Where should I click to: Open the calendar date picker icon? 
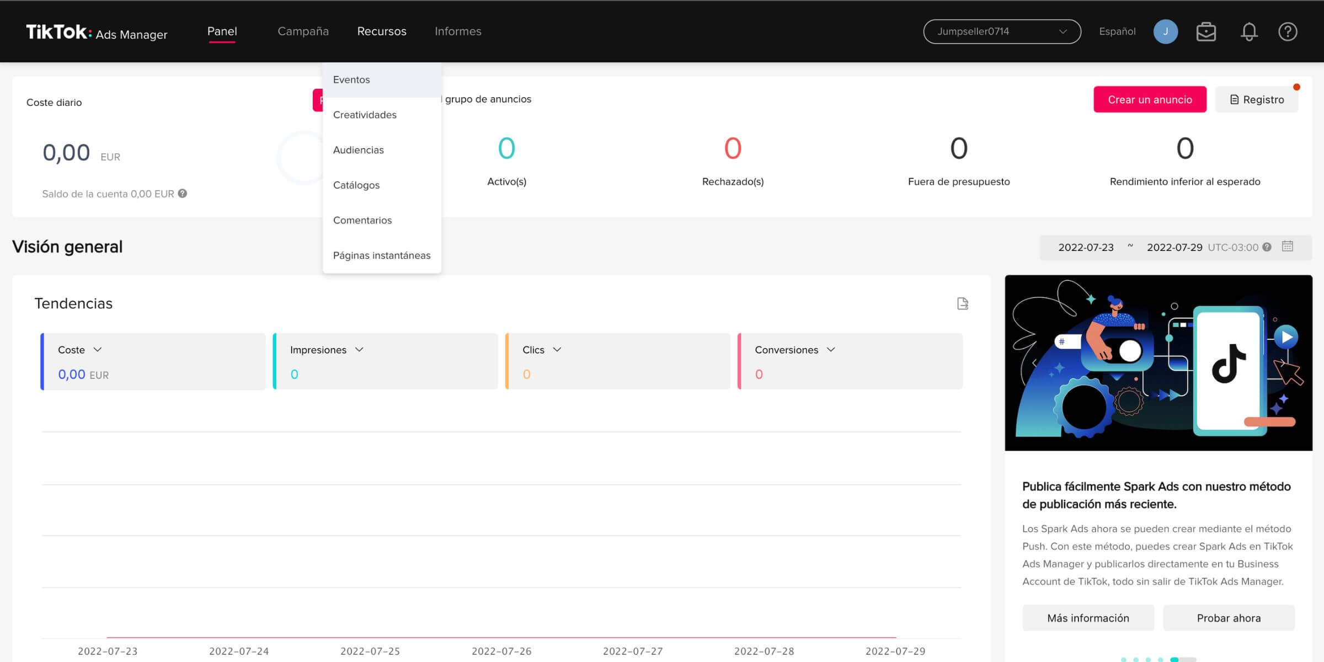coord(1288,247)
